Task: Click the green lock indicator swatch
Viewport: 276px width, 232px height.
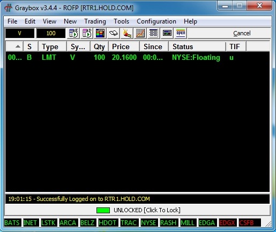Action: point(103,210)
